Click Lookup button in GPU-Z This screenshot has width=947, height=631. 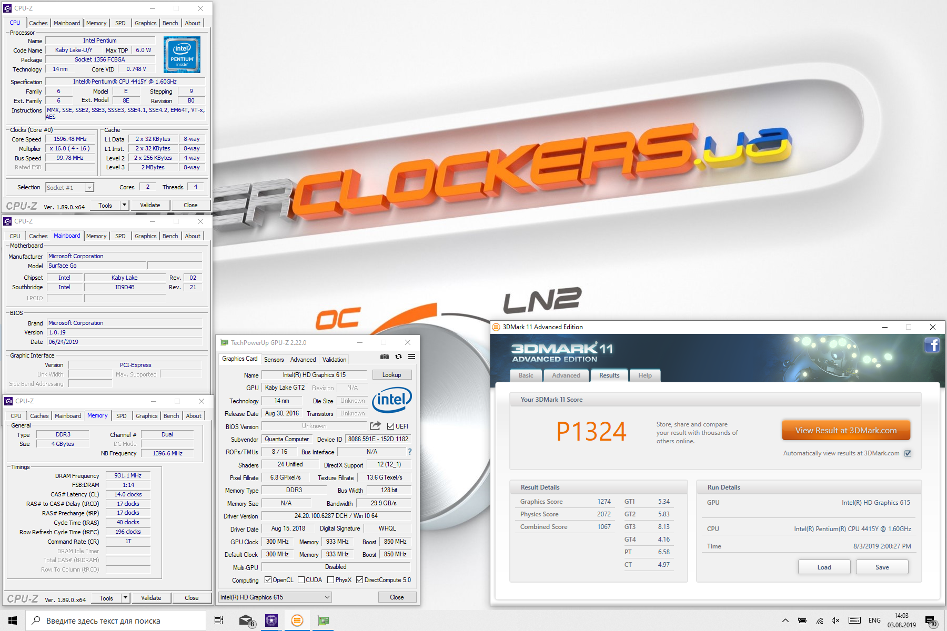[391, 375]
